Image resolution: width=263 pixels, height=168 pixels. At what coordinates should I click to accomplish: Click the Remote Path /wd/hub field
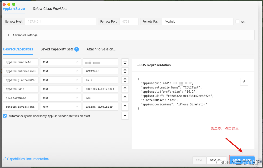coord(198,22)
